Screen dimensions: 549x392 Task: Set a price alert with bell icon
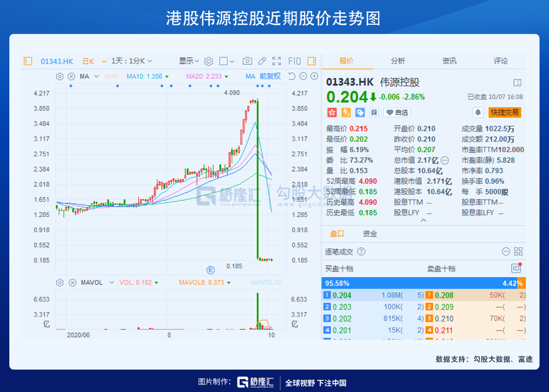pyautogui.click(x=478, y=113)
